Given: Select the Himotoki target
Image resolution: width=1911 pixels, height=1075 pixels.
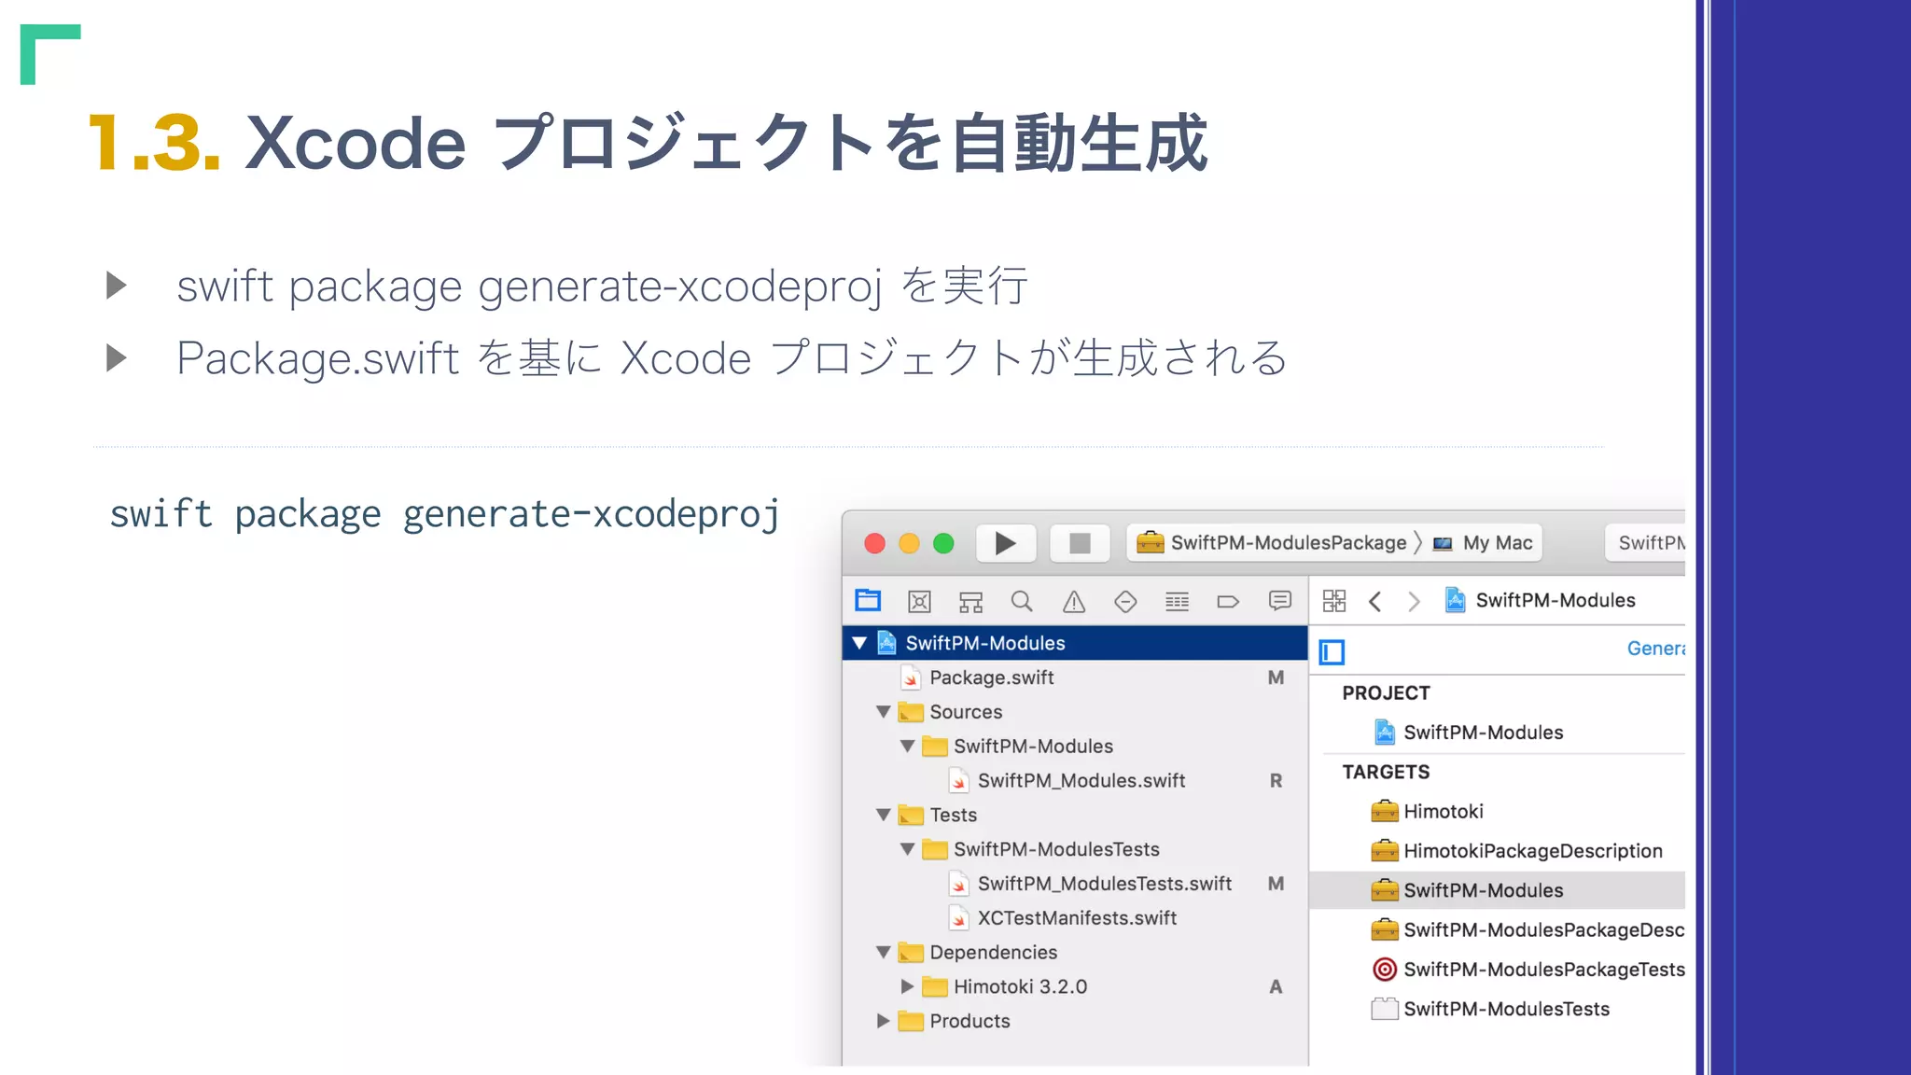Looking at the screenshot, I should 1499,812.
